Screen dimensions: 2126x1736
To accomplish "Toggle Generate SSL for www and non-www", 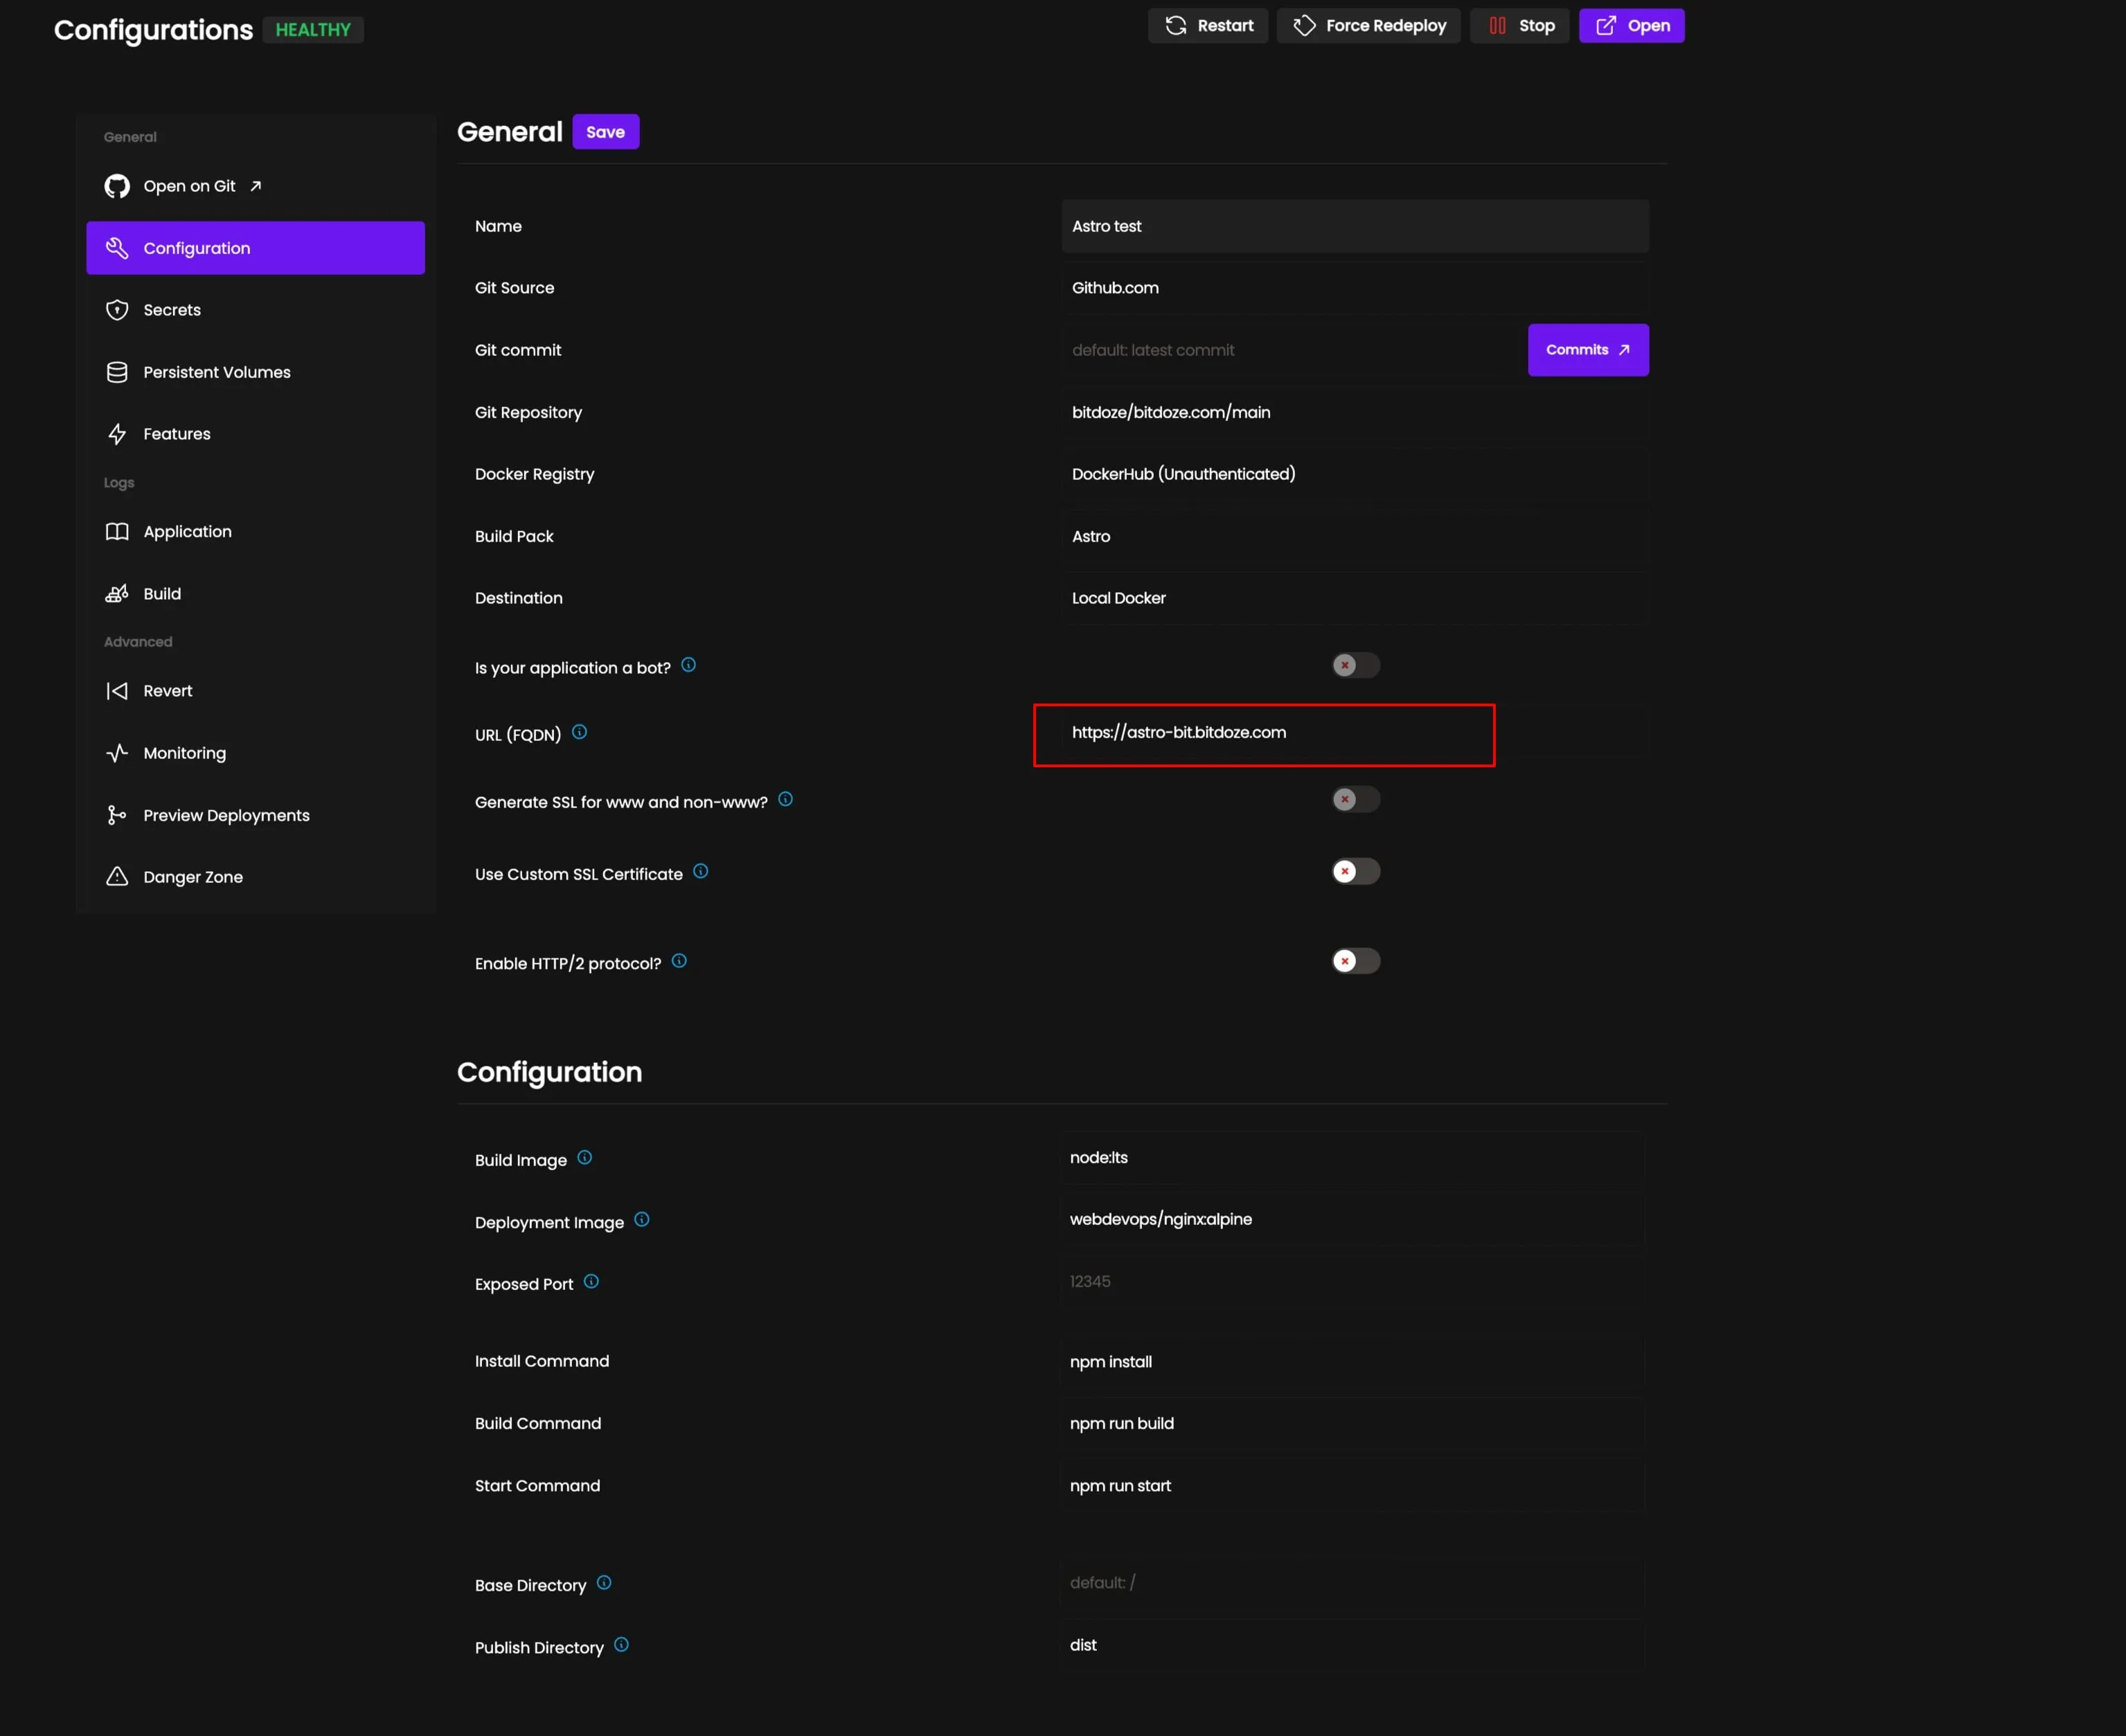I will pos(1355,799).
